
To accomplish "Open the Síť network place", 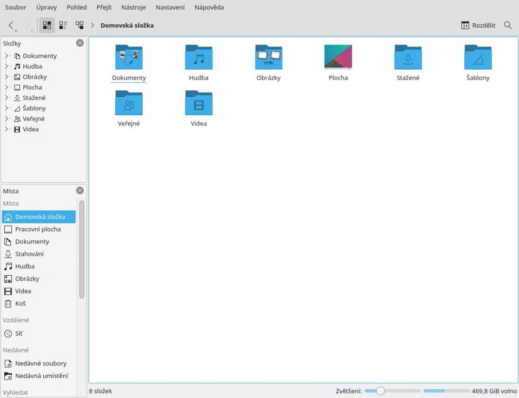I will [39, 334].
